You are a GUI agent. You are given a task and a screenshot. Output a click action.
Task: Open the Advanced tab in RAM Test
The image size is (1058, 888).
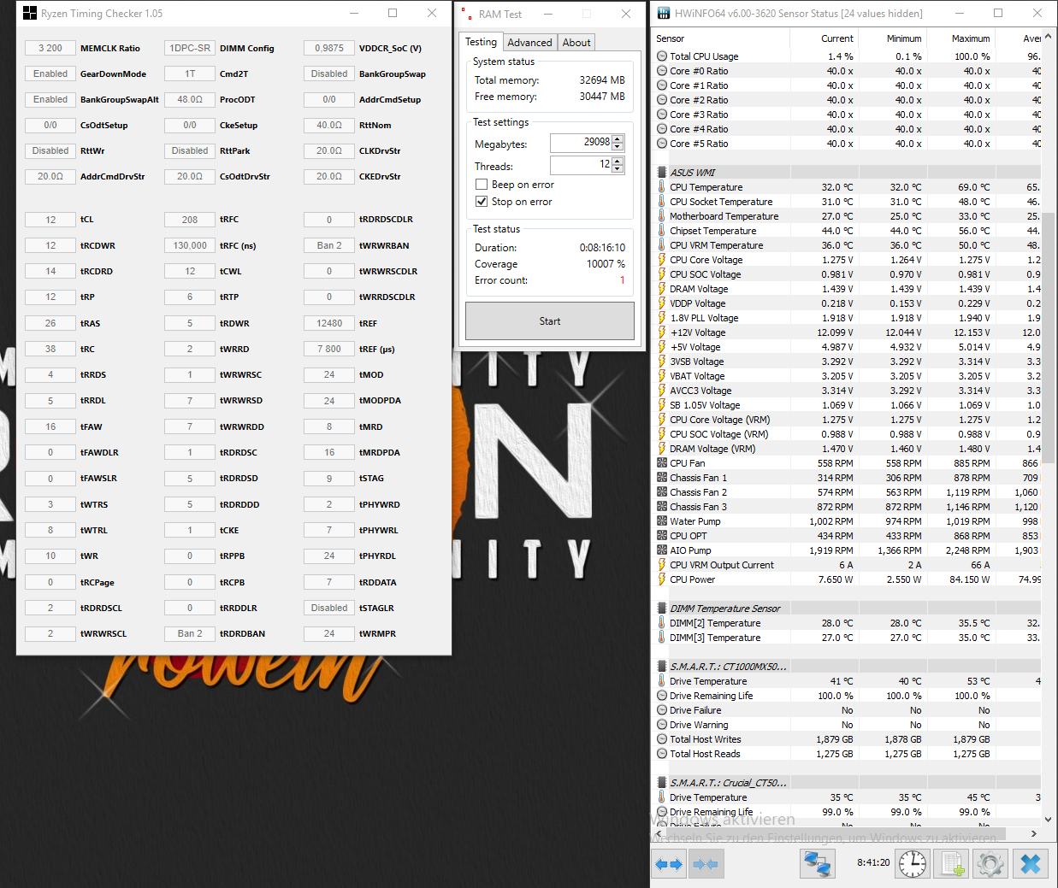[x=529, y=43]
